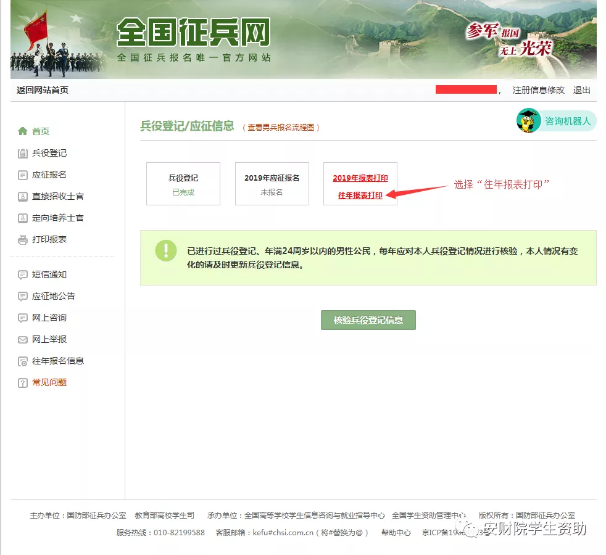
Task: Click 注册信息修改 in the top bar
Action: [538, 90]
